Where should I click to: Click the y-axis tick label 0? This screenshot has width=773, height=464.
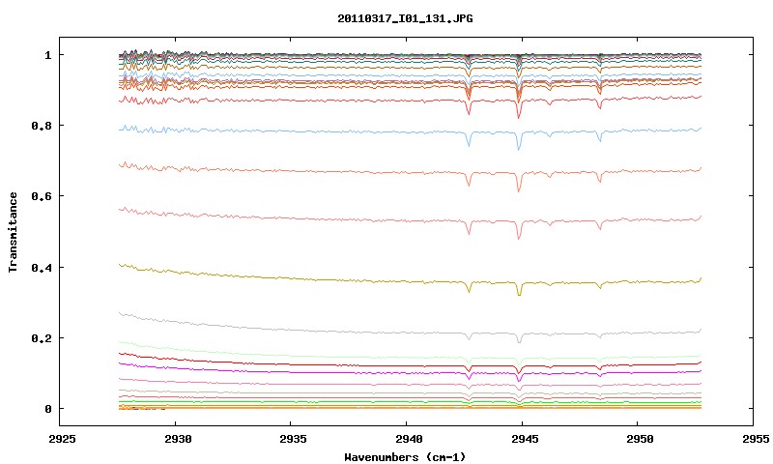point(47,409)
